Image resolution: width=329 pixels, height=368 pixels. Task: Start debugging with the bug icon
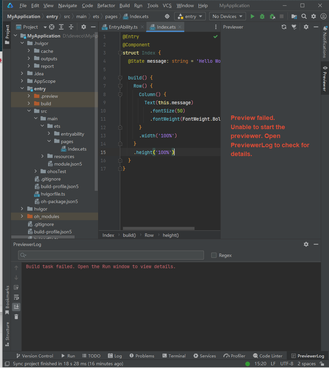(x=262, y=16)
